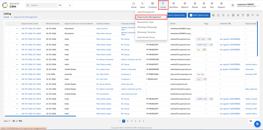Expand the +1 tags next to WARM-LEAD
This screenshot has height=130, width=263.
(211, 45)
